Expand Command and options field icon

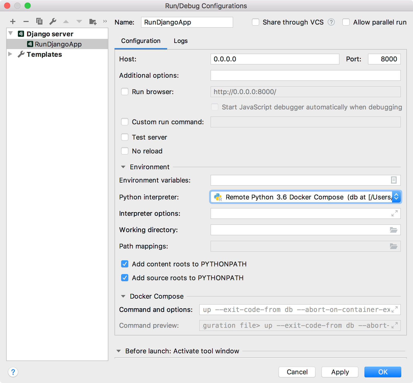395,310
